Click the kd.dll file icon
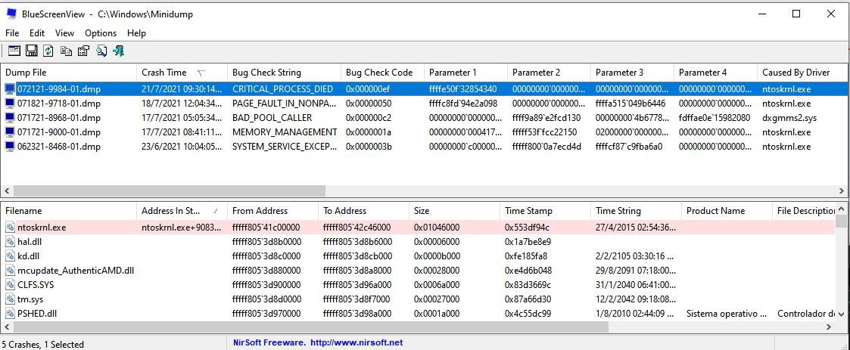 point(11,256)
